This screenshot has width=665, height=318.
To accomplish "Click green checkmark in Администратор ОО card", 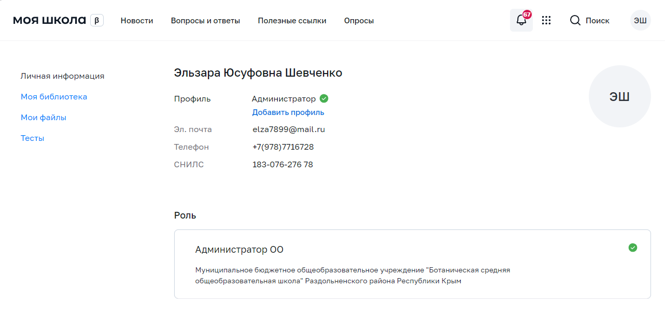I will [x=632, y=248].
